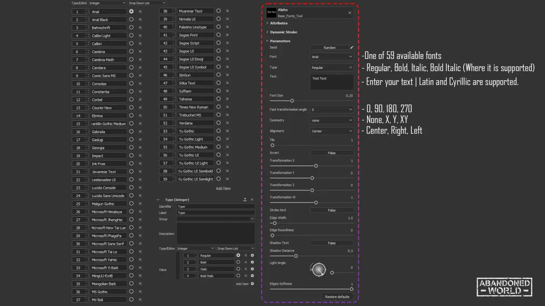Open the Symmetry dropdown showing none
This screenshot has height=306, width=545.
pyautogui.click(x=332, y=121)
